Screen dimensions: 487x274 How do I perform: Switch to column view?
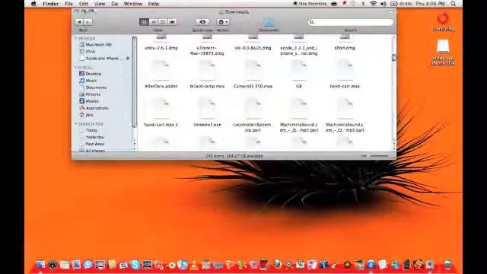(x=162, y=22)
